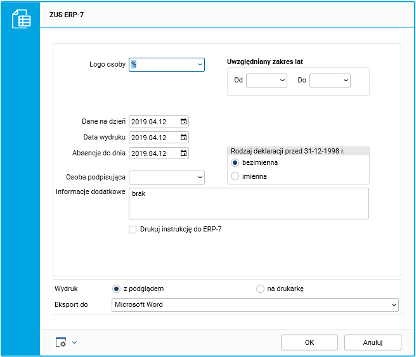Viewport: 416px width, 357px height.
Task: Click the Anuluj button
Action: click(x=373, y=342)
